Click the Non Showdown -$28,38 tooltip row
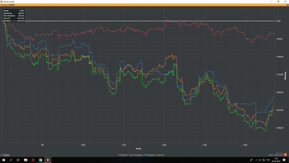Screen dimensions: 289x163 14,16
